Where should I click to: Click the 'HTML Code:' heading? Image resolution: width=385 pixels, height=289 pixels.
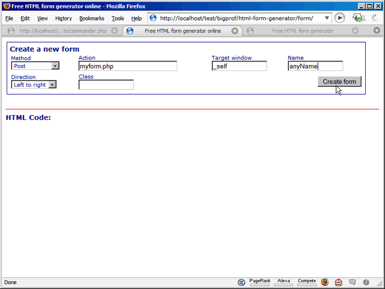coord(28,117)
